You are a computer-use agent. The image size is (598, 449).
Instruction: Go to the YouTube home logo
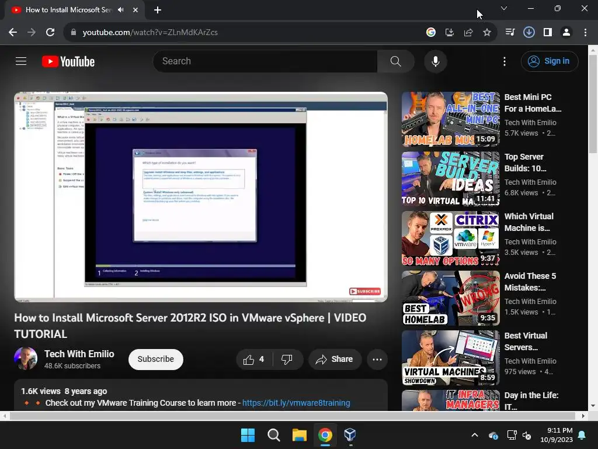[x=68, y=61]
